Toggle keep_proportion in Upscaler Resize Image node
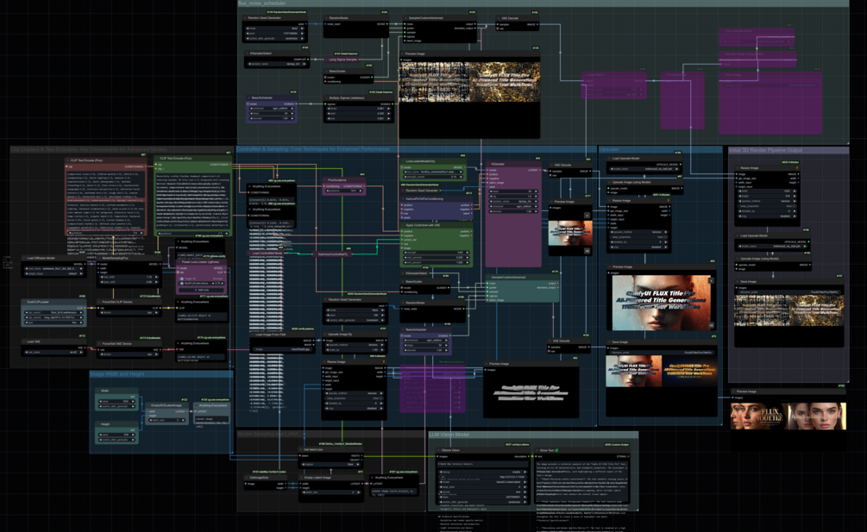867x532 pixels. click(x=639, y=237)
